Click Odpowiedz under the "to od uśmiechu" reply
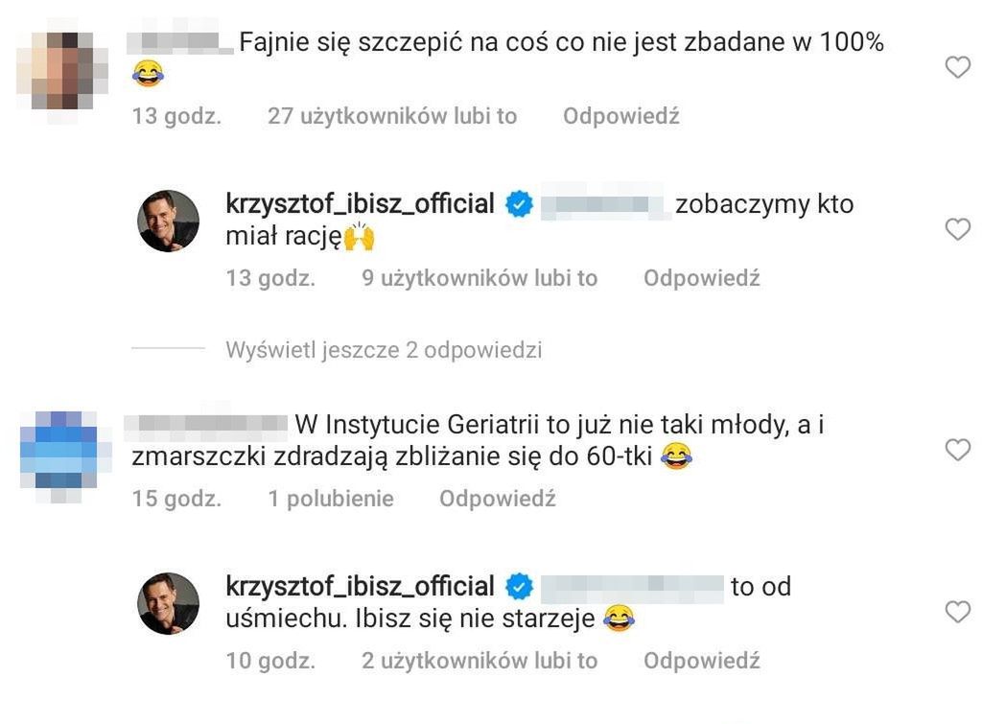 pos(701,661)
